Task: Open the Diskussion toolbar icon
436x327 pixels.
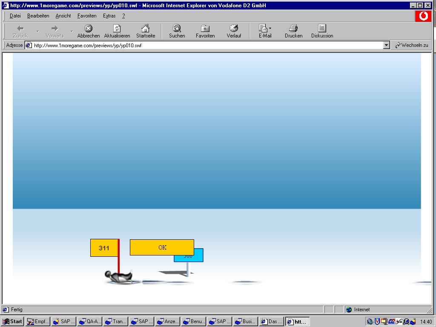Action: click(322, 29)
